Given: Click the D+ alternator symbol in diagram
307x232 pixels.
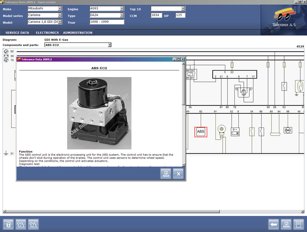Looking at the screenshot, I should point(235,132).
